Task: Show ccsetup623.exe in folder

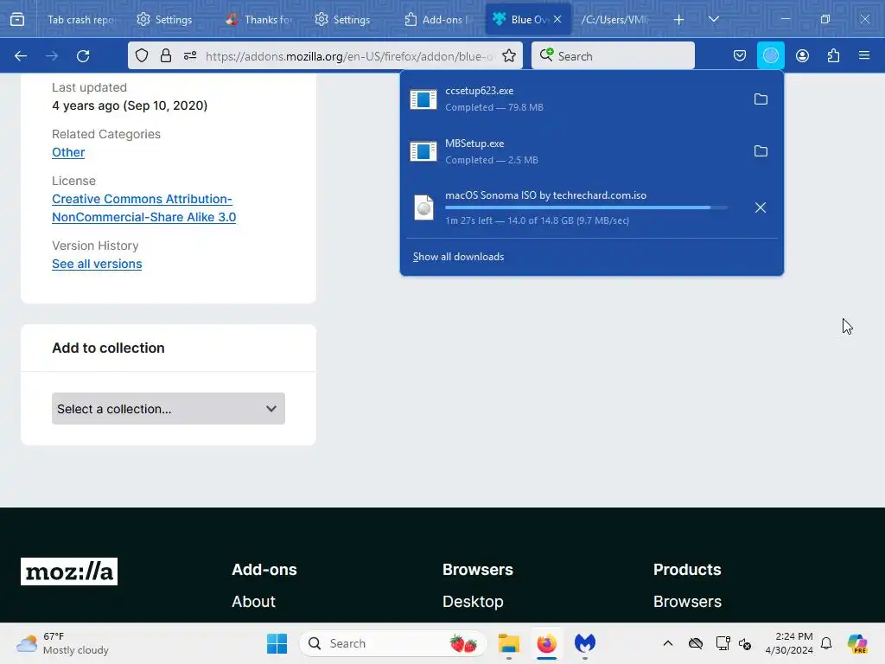Action: point(761,99)
